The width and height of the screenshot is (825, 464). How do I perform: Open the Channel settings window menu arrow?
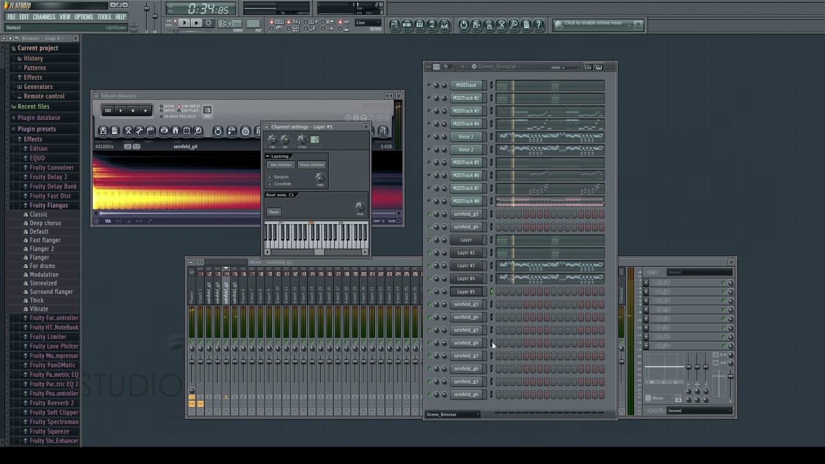(267, 127)
